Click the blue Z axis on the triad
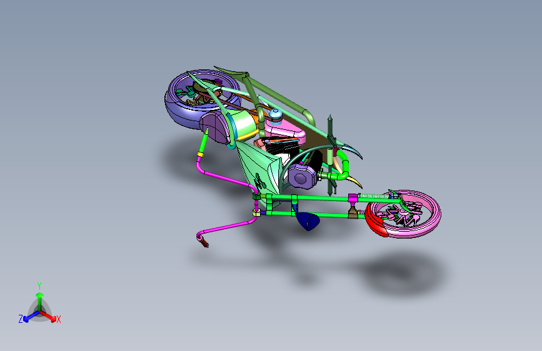542x351 pixels. coord(32,316)
